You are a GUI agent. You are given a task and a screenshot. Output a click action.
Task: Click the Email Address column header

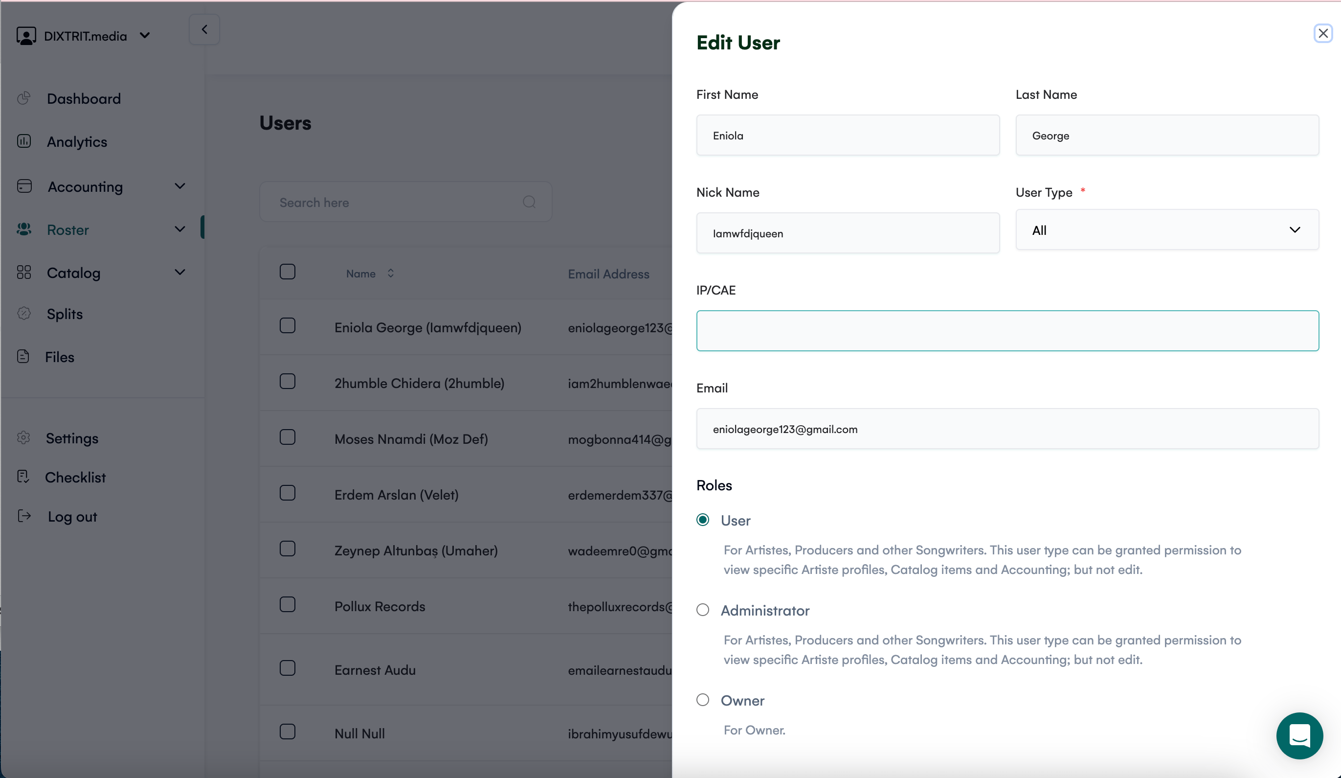coord(609,274)
